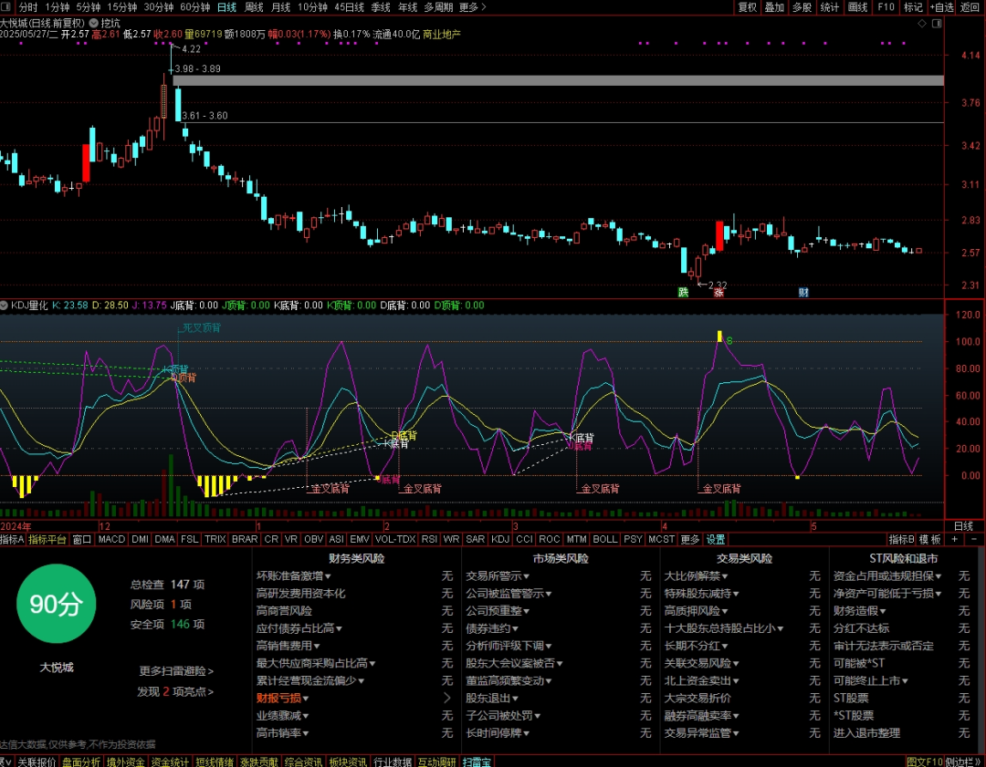Screen dimensions: 986x767
Task: Open the KDJ量化 indicator dropdown arrow
Action: (5, 306)
